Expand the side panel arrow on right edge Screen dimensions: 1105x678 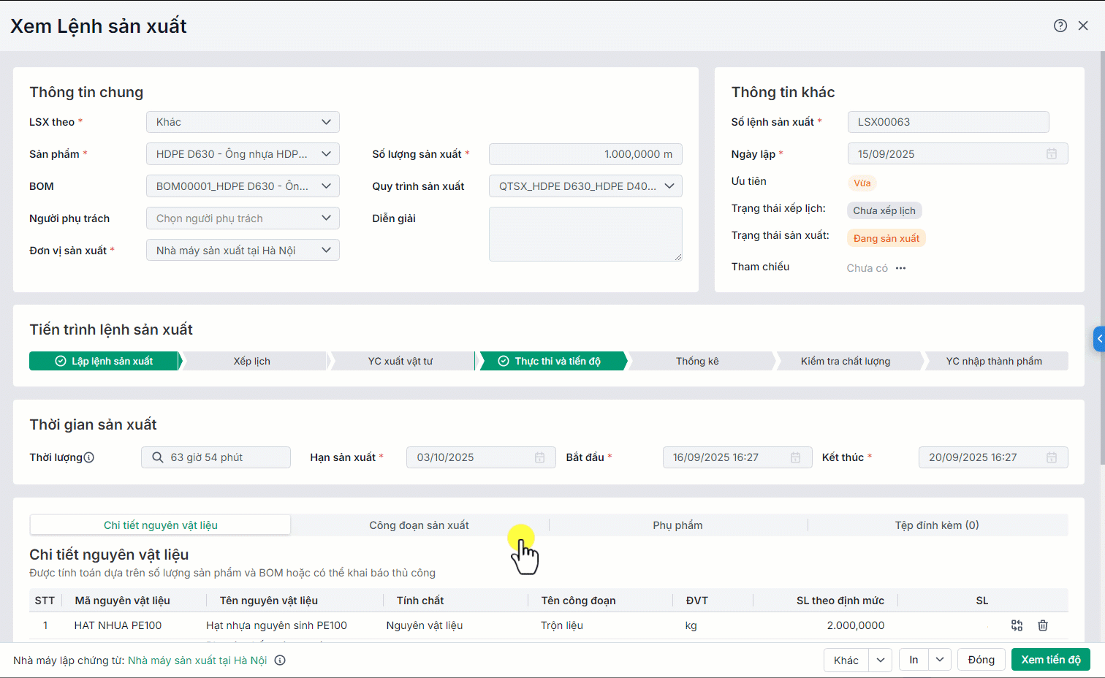tap(1098, 339)
